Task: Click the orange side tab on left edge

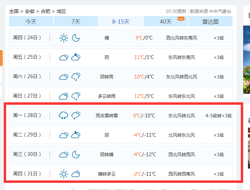Action: 1,58
